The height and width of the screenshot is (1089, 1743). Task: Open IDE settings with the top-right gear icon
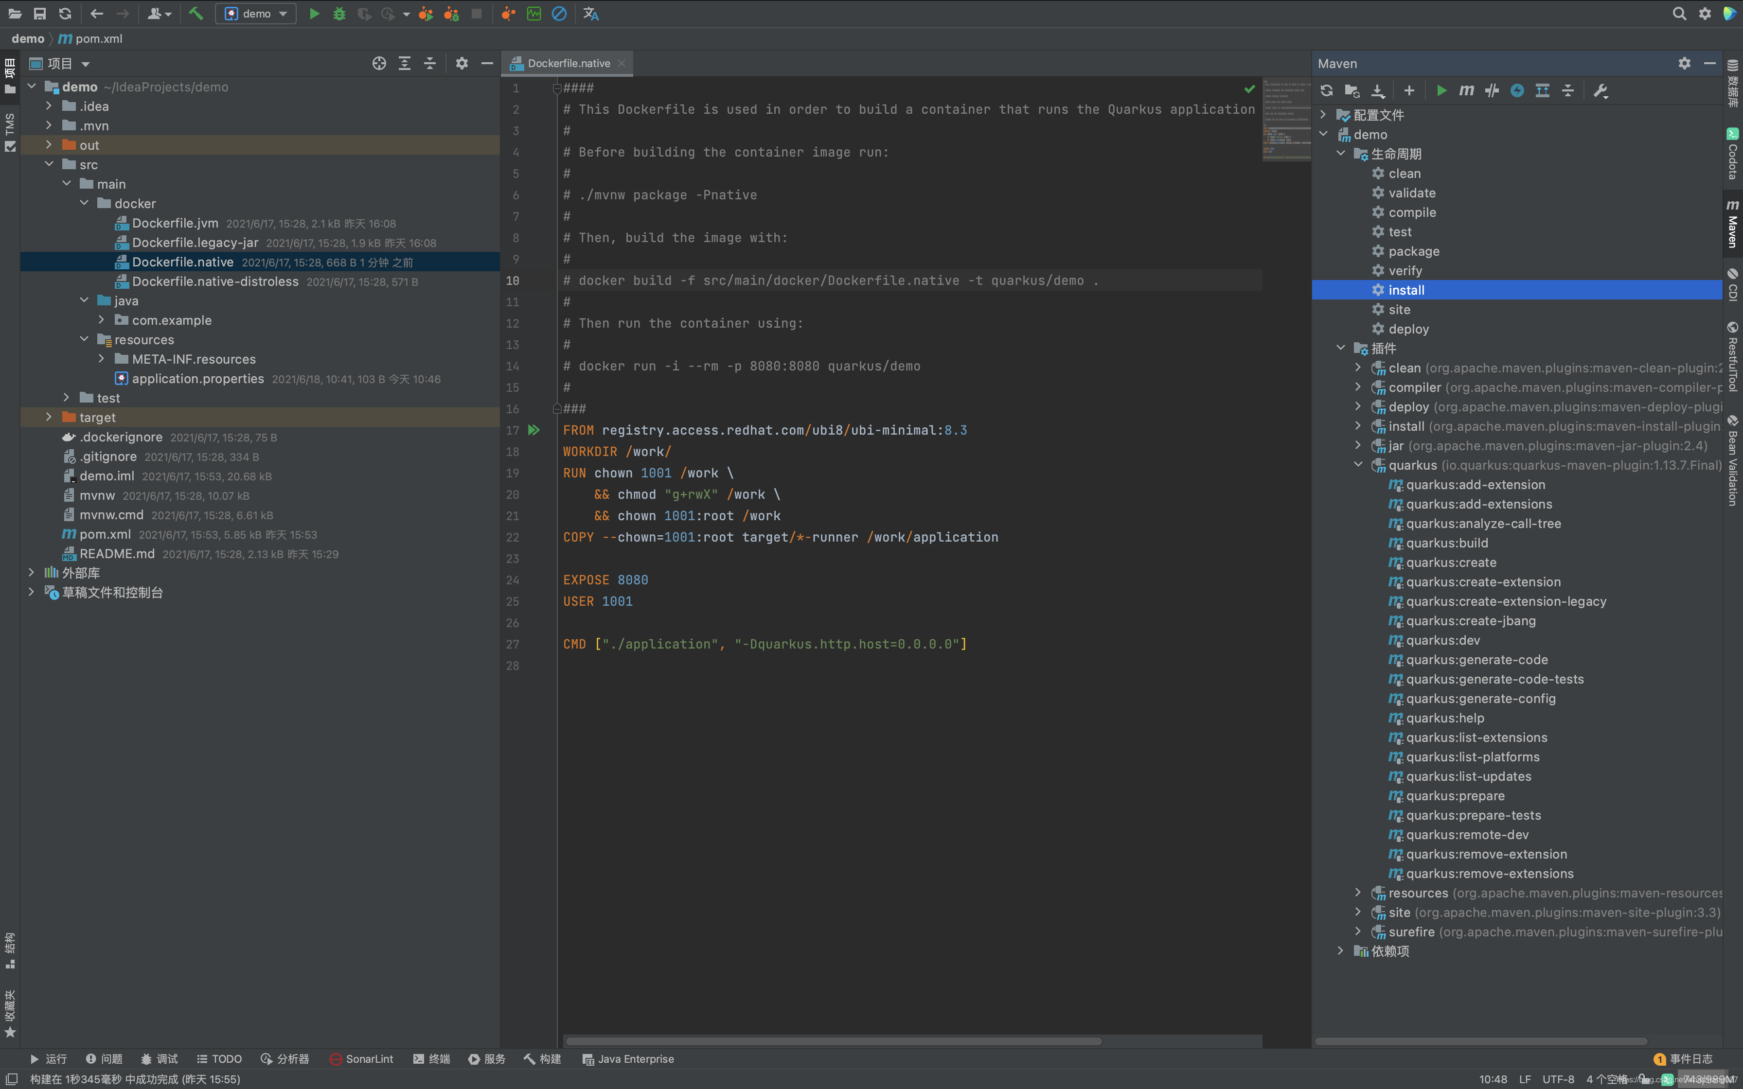click(x=1705, y=14)
